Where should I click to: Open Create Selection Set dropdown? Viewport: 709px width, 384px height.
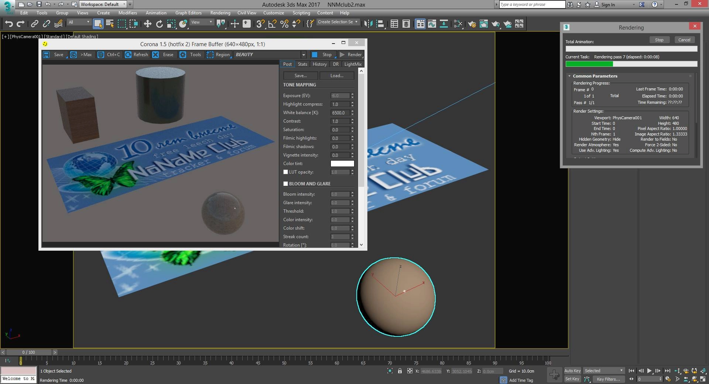pos(338,22)
